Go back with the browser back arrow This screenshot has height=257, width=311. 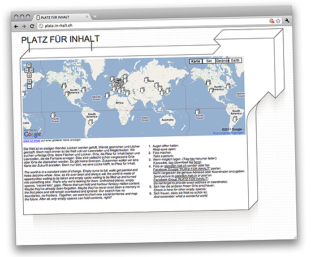(16, 27)
